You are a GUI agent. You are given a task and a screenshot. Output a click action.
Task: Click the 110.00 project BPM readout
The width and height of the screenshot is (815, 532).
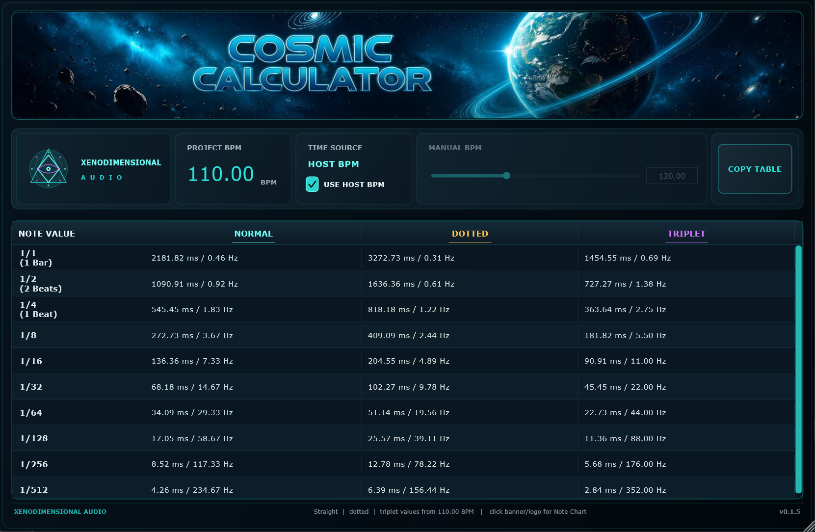(x=221, y=174)
